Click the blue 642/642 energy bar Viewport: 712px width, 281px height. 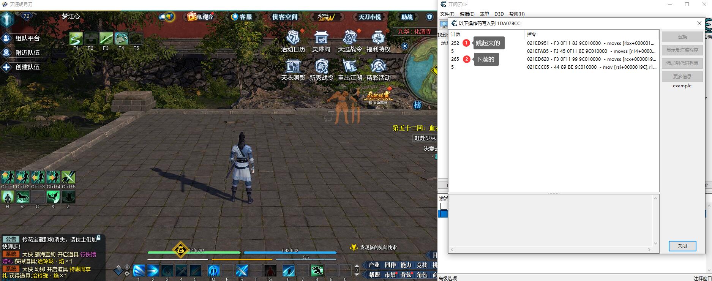[x=290, y=253]
